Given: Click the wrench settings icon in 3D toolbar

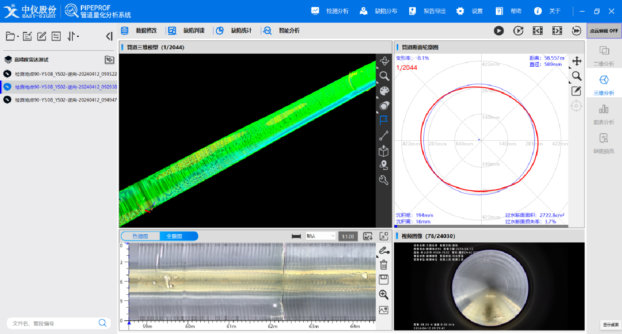Looking at the screenshot, I should point(384,180).
